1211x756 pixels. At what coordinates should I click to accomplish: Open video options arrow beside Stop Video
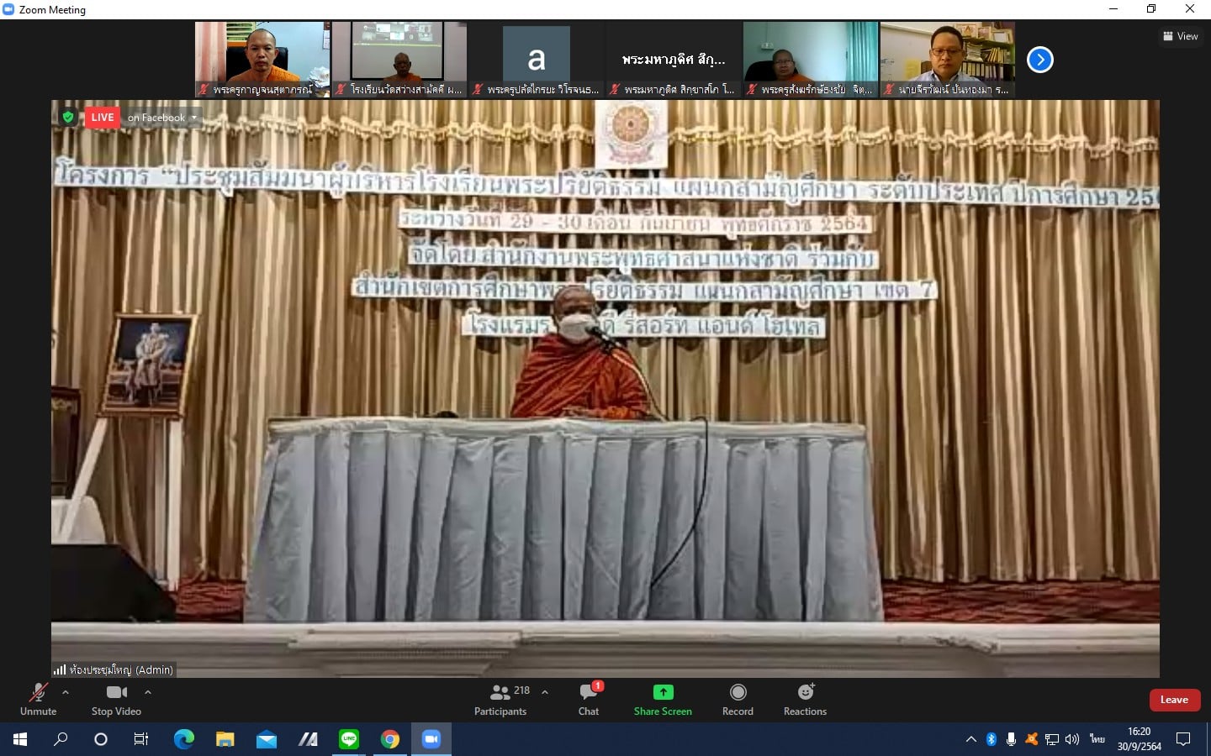coord(148,692)
